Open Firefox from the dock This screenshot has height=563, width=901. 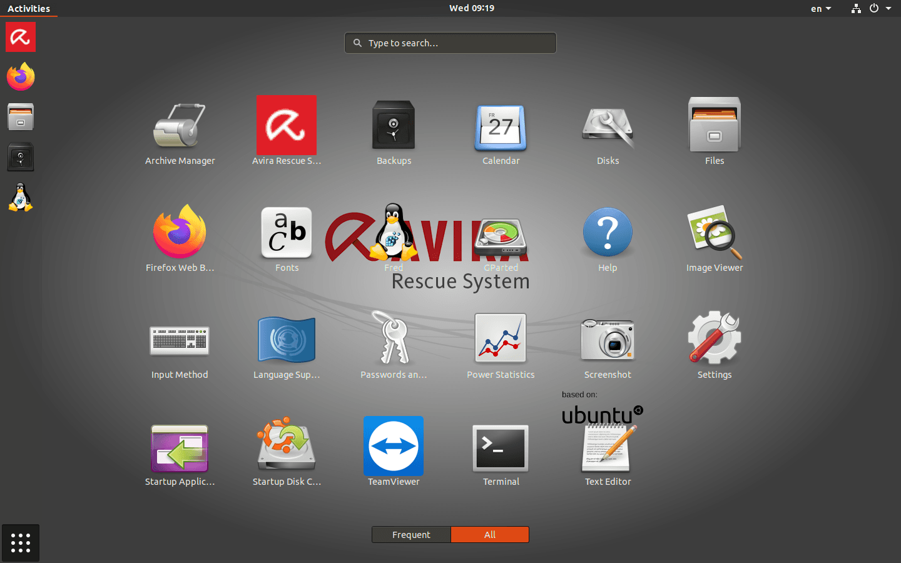[21, 77]
